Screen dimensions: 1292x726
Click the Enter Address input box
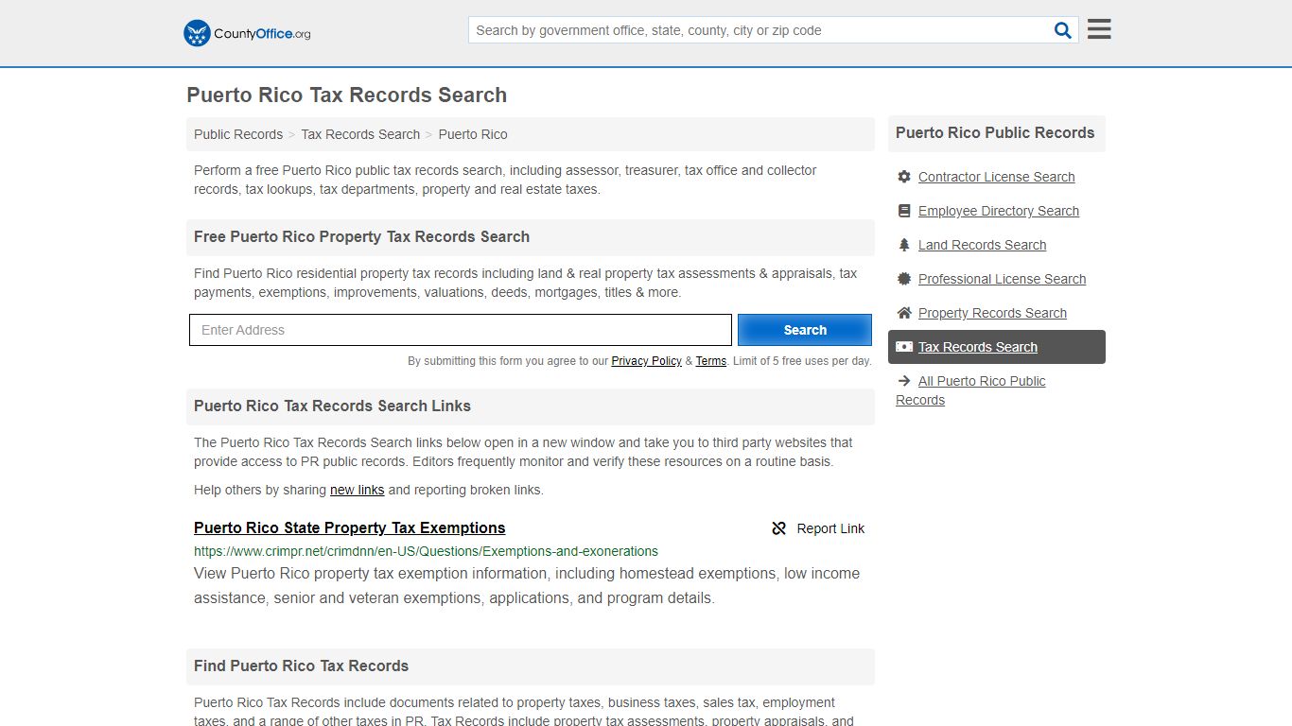[x=461, y=330]
